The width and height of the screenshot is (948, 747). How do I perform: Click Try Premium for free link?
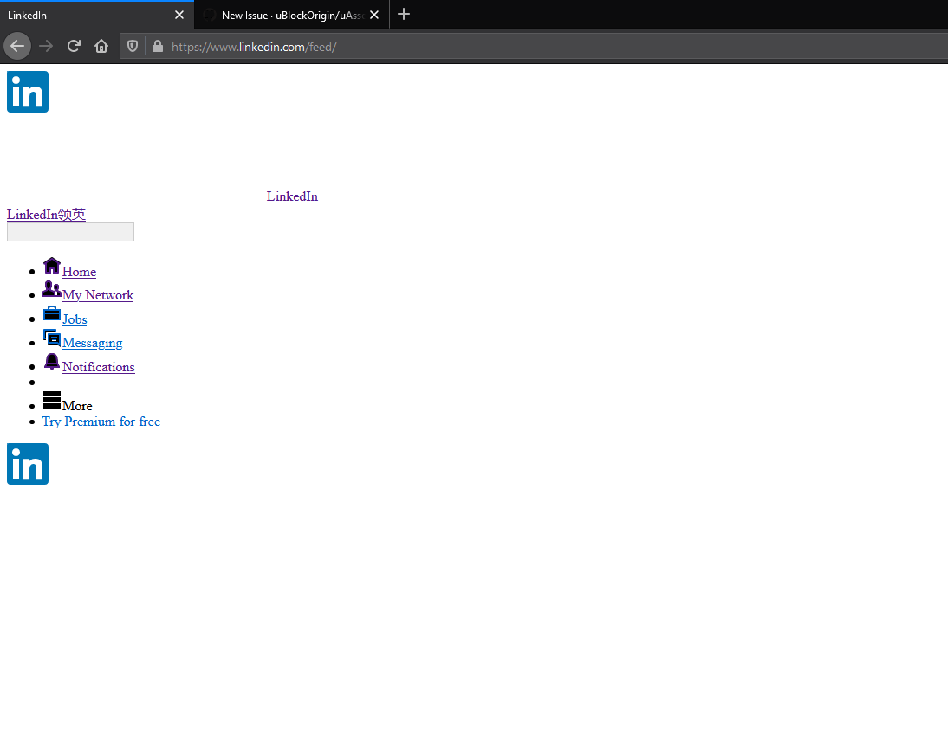pos(101,422)
